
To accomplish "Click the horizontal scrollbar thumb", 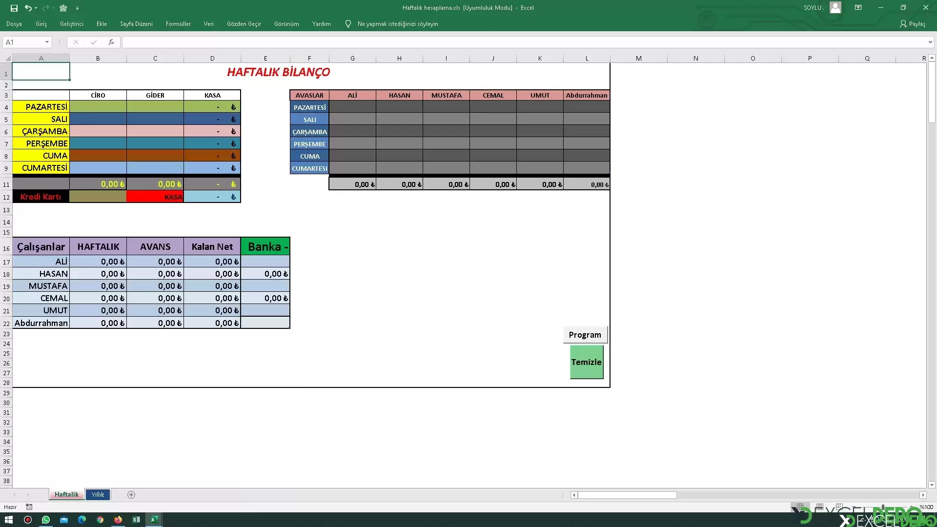I will pyautogui.click(x=627, y=495).
